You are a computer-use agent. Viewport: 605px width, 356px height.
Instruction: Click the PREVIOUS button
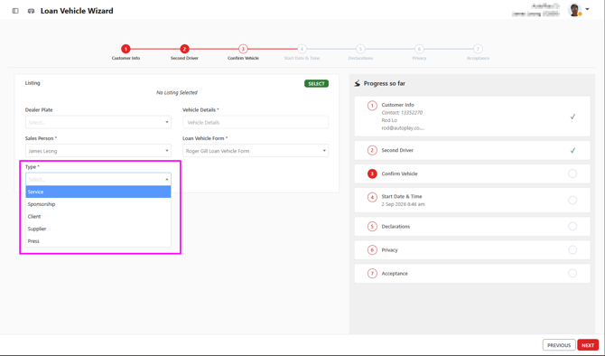(x=559, y=345)
